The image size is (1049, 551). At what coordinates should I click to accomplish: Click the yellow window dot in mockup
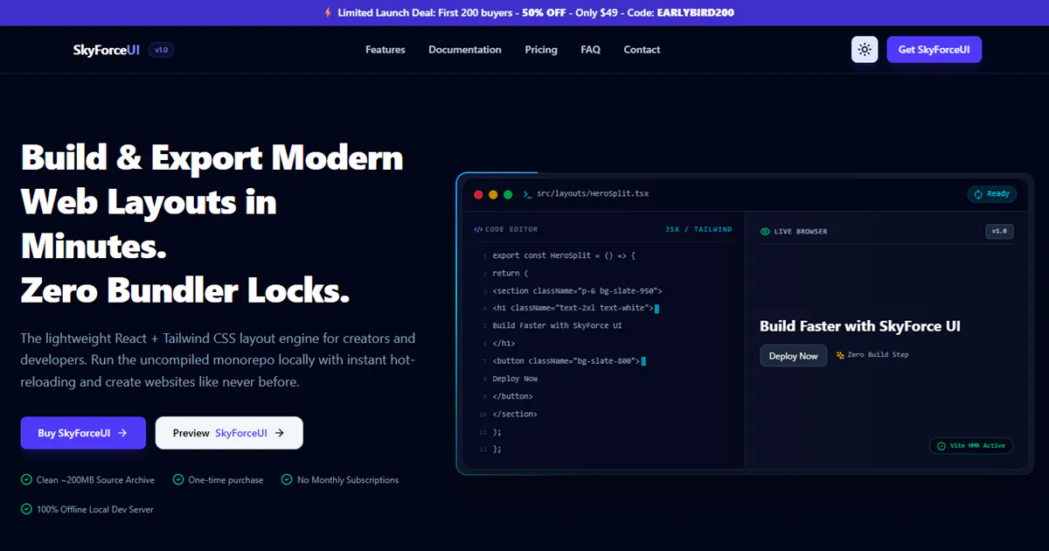(x=493, y=194)
